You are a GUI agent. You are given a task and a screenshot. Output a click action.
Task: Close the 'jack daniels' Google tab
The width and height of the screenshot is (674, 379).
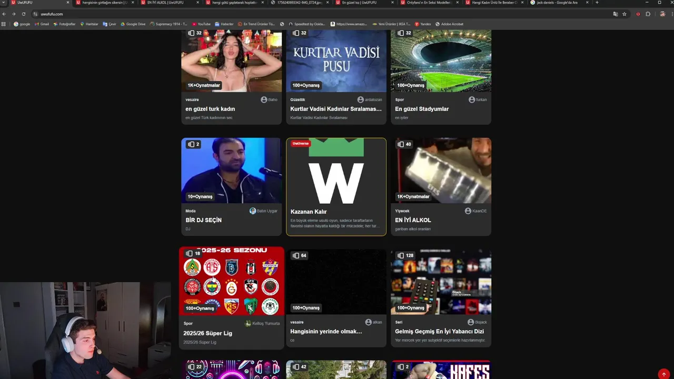587,3
